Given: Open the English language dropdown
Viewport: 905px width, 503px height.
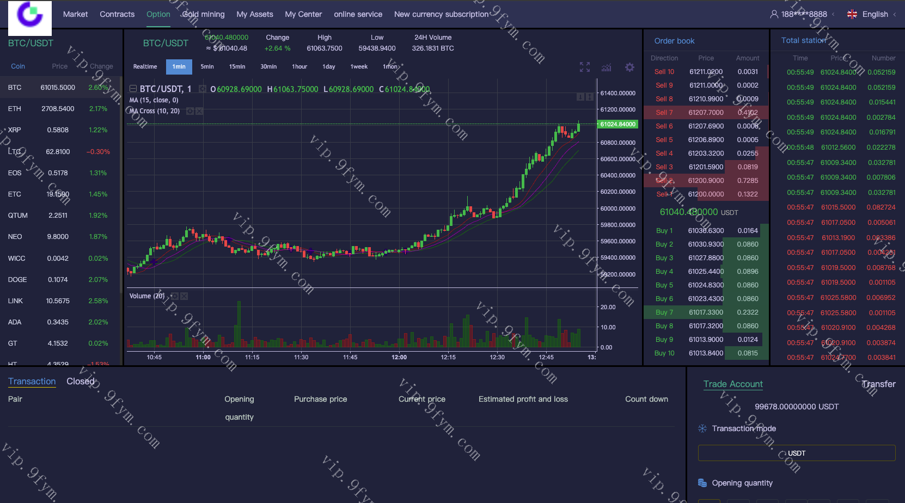Looking at the screenshot, I should tap(875, 14).
